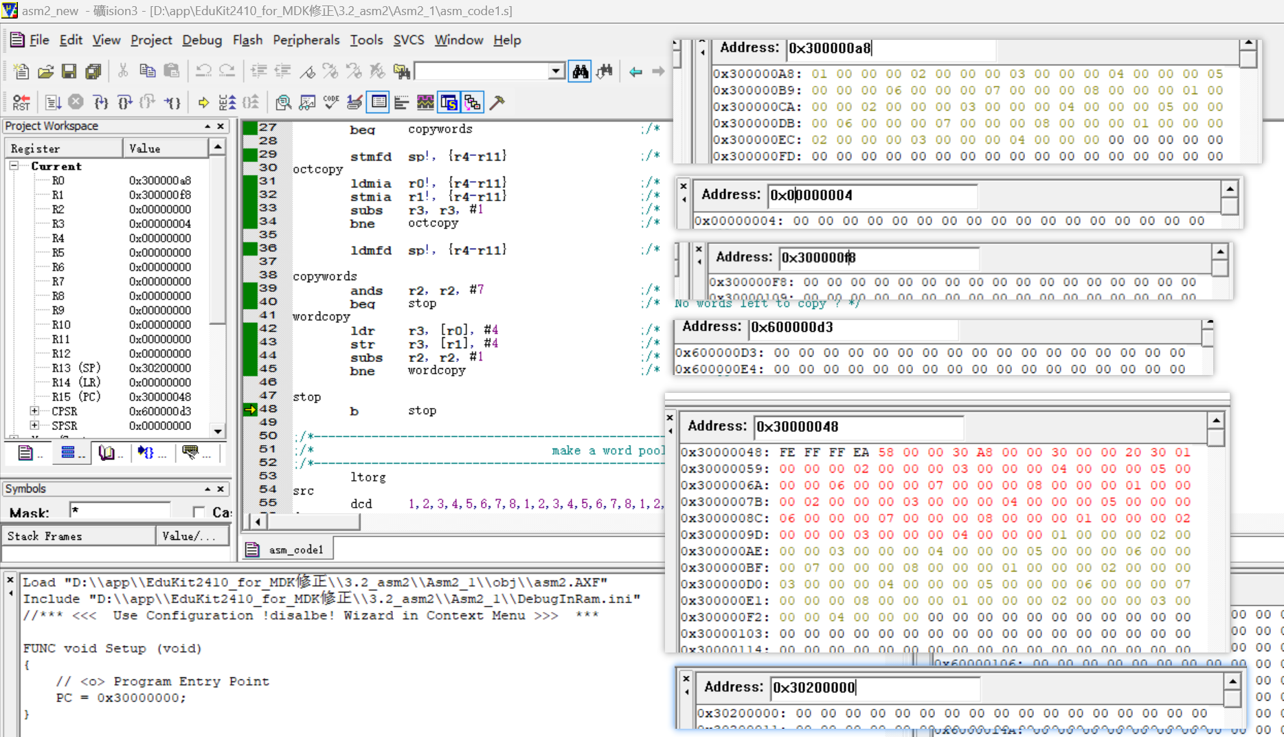Viewport: 1284px width, 737px height.
Task: Expand the CPSR register tree node
Action: (34, 411)
